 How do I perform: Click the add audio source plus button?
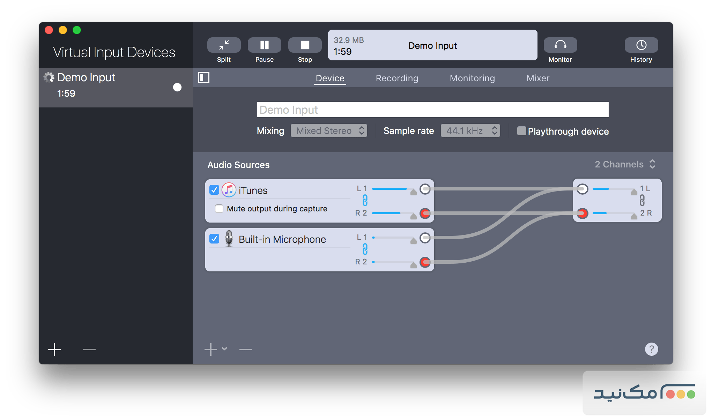(x=211, y=349)
